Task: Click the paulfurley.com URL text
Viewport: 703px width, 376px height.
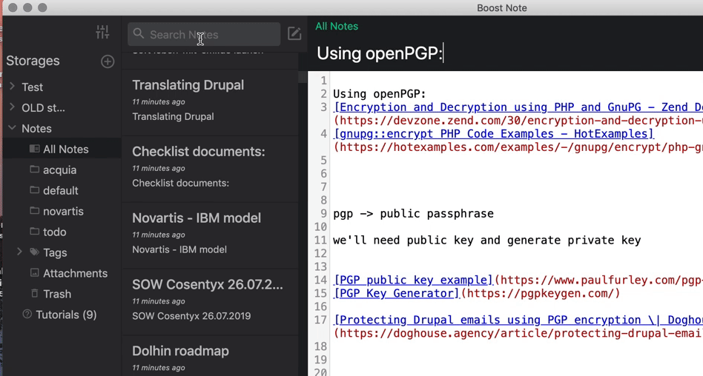Action: [x=598, y=280]
